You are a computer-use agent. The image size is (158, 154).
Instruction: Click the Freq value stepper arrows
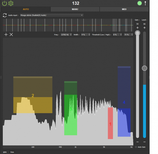point(71,35)
